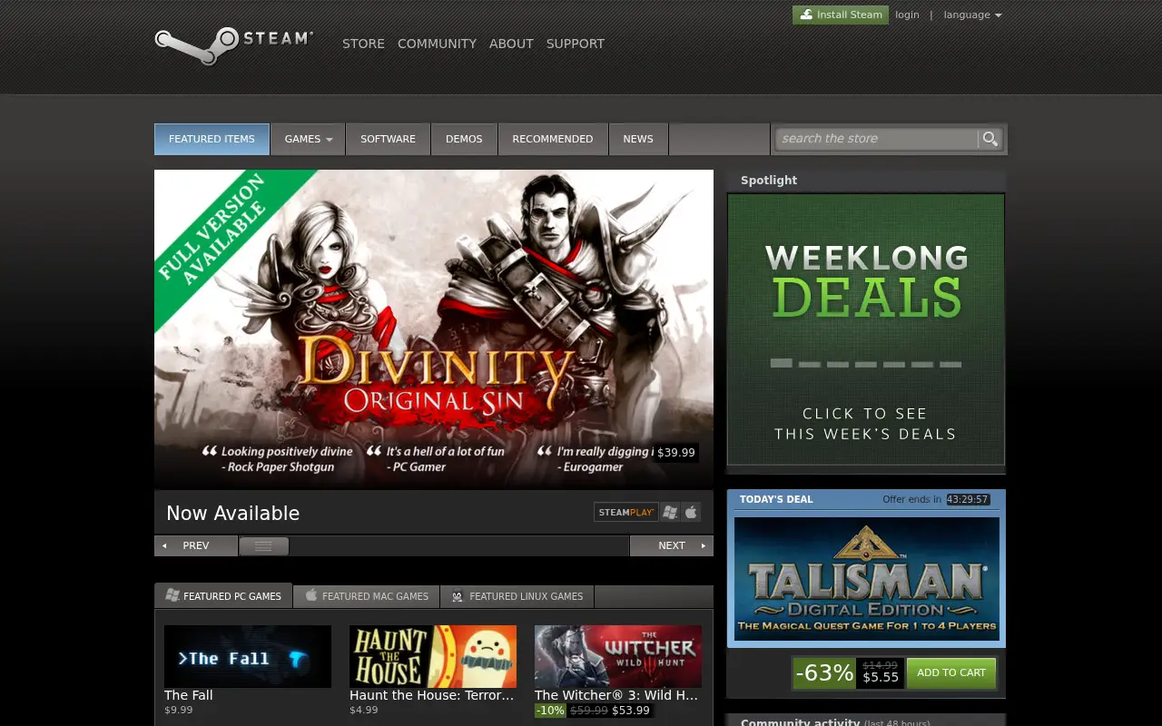Click the search the store field
The height and width of the screenshot is (726, 1162).
pyautogui.click(x=877, y=139)
